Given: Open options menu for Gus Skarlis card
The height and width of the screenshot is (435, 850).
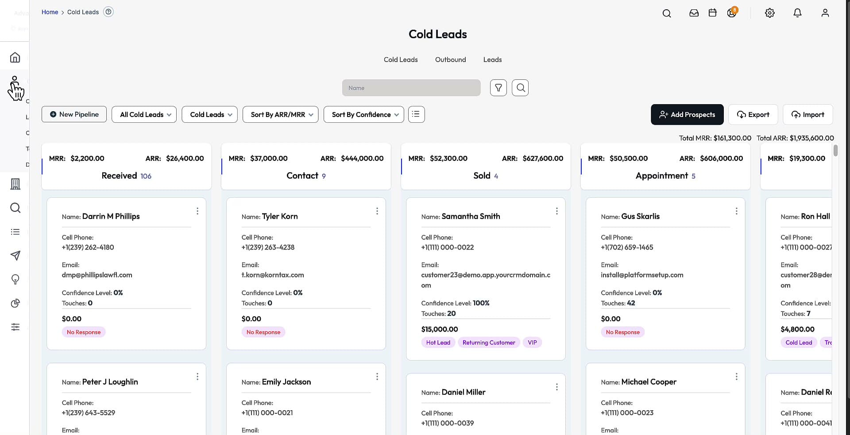Looking at the screenshot, I should coord(737,211).
